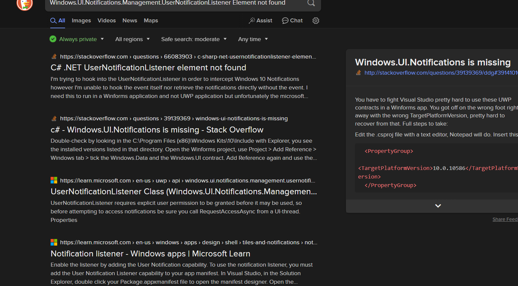Image resolution: width=518 pixels, height=286 pixels.
Task: Open "C# .NET UserNotificationListener element not found" result
Action: point(148,68)
